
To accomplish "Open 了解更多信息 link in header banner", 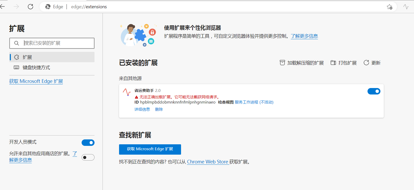I will tap(304, 36).
